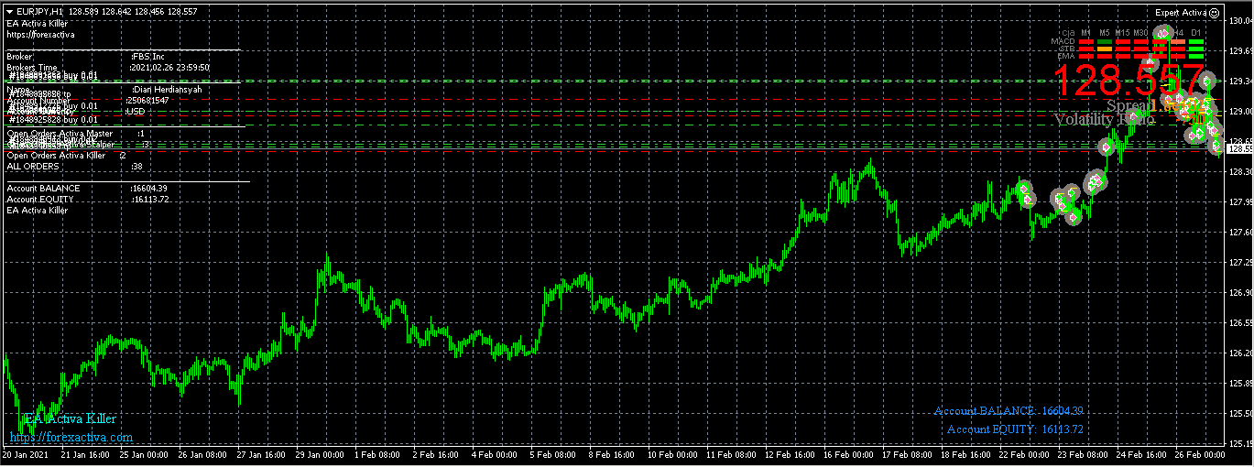Click the Expert Activa smiley face icon
Image resolution: width=1254 pixels, height=467 pixels.
(1215, 13)
